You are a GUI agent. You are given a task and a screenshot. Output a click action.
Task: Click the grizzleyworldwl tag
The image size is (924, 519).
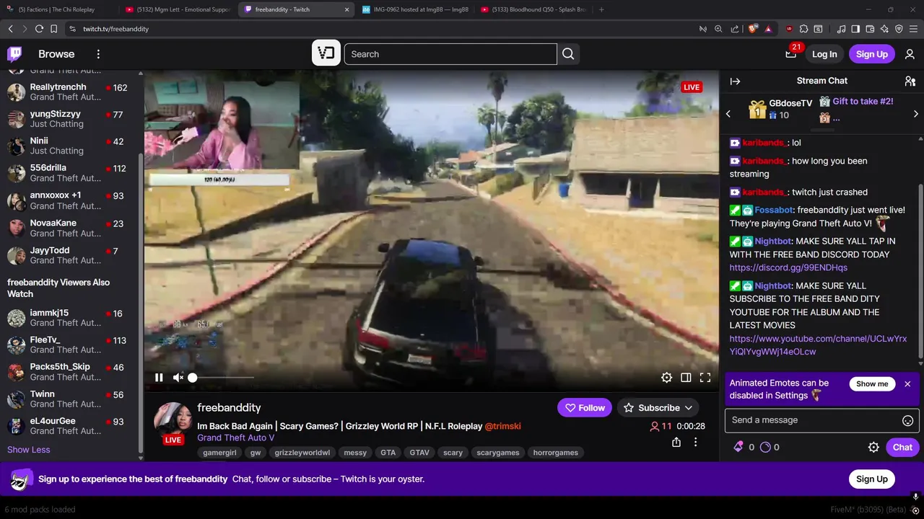click(x=302, y=453)
